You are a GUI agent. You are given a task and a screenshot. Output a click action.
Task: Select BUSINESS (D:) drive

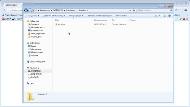tap(37, 74)
